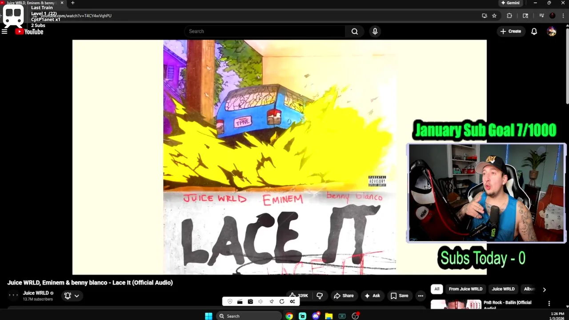Select the All filter chip
Viewport: 569px width, 320px height.
point(437,289)
